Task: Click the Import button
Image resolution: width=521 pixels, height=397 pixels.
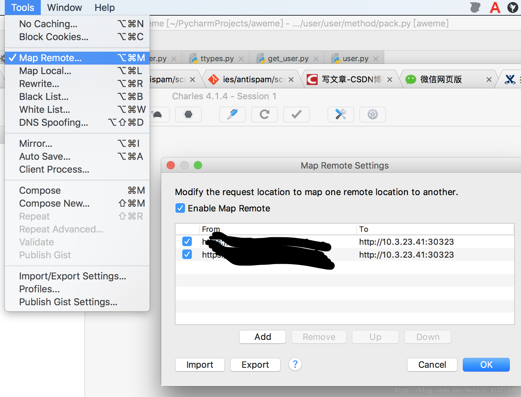Action: [200, 365]
